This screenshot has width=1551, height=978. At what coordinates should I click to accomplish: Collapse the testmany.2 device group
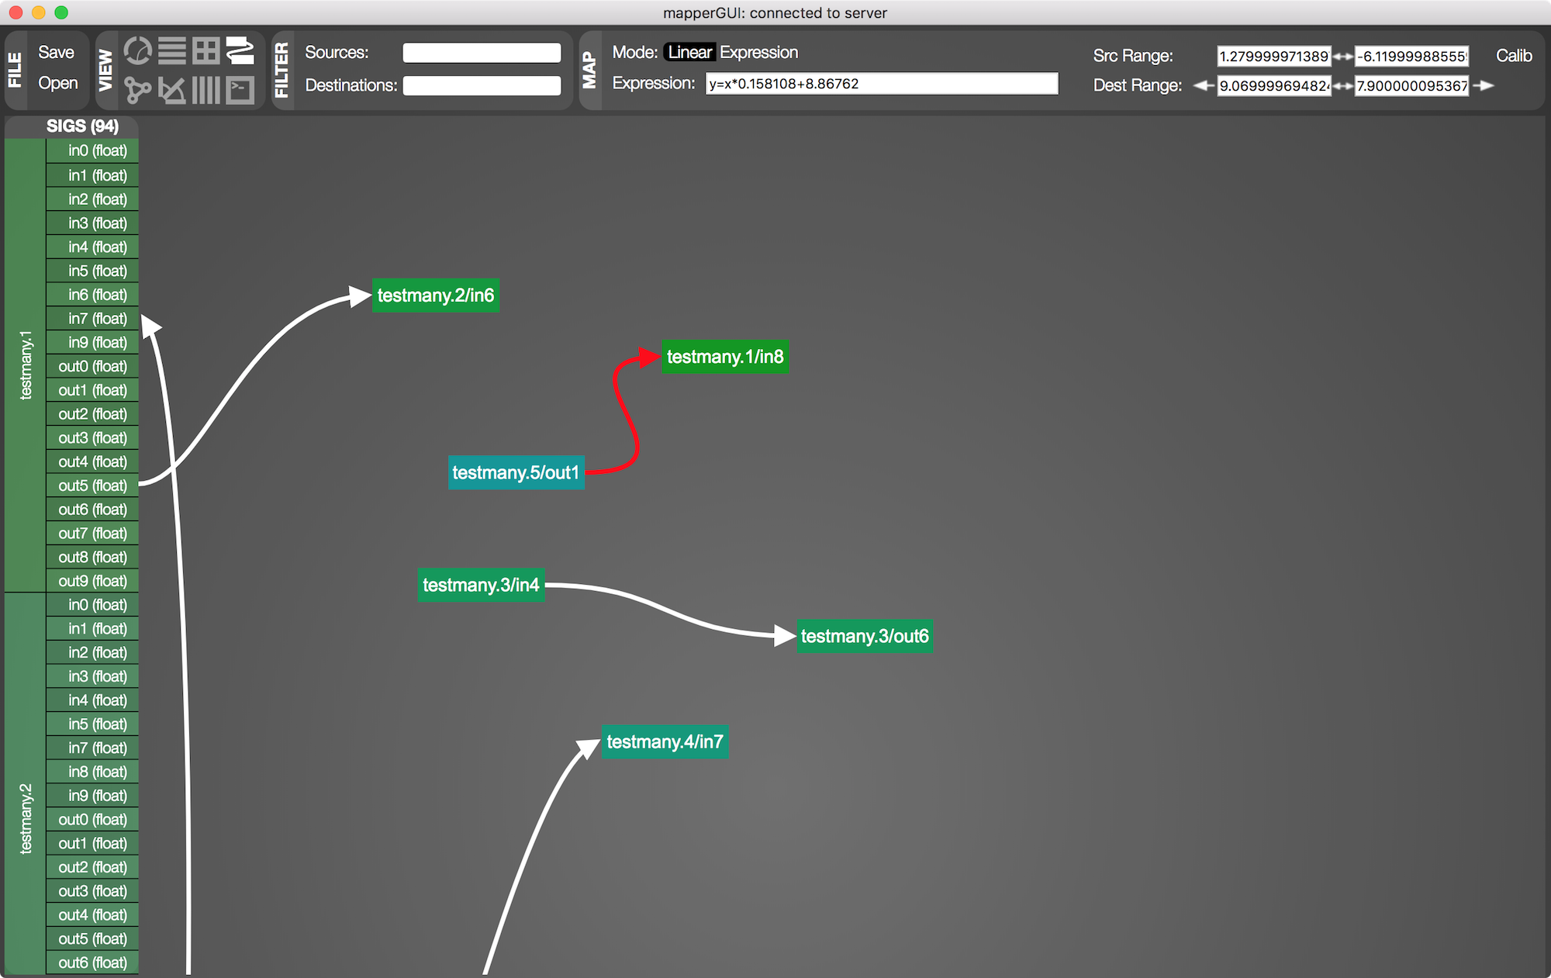[x=26, y=818]
